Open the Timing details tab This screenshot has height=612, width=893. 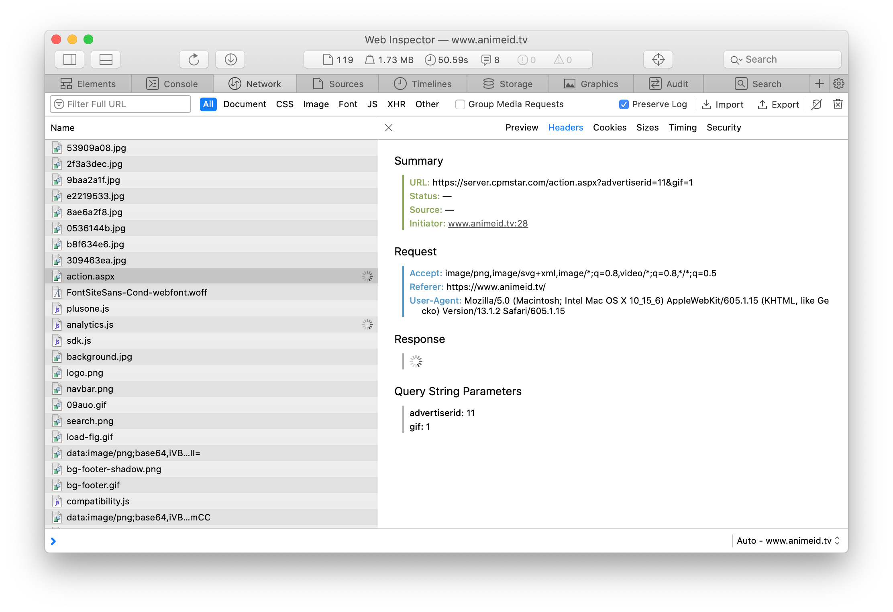[682, 128]
